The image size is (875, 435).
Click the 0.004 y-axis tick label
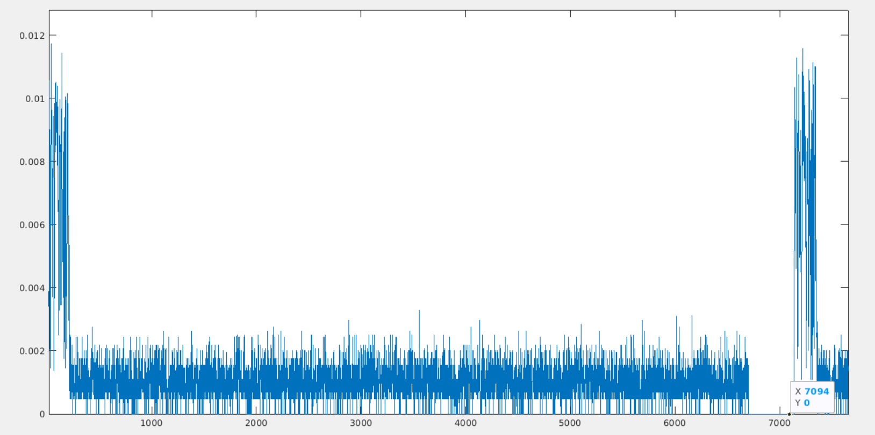[32, 288]
